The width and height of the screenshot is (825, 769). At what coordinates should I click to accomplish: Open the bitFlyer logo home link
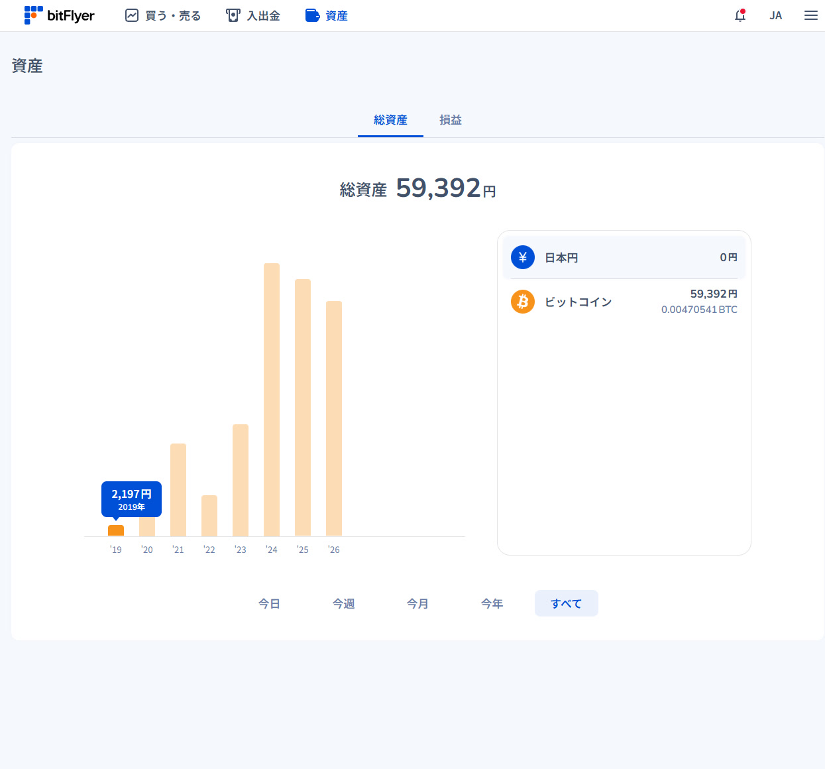click(x=59, y=15)
